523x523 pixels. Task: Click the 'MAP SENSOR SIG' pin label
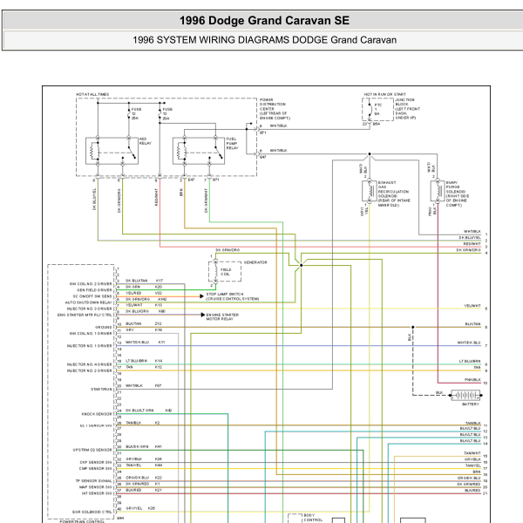pos(96,487)
